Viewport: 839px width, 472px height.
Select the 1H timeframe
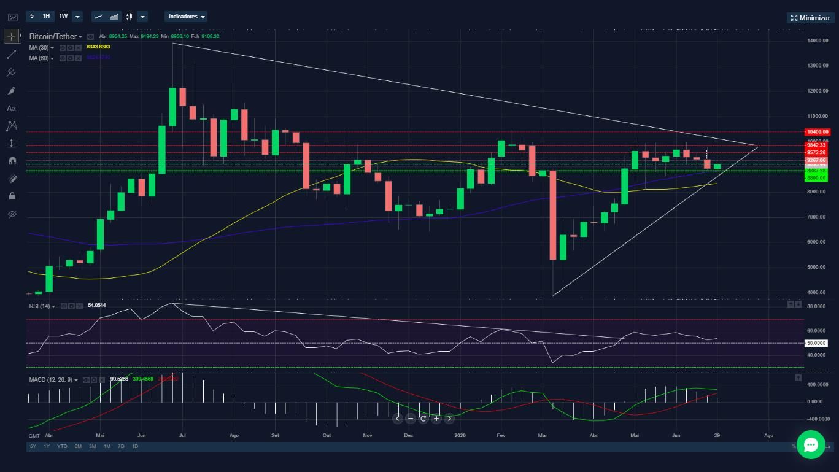click(x=47, y=17)
